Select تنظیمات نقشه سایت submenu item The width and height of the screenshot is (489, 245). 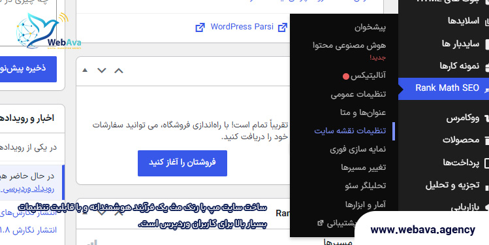pyautogui.click(x=350, y=131)
